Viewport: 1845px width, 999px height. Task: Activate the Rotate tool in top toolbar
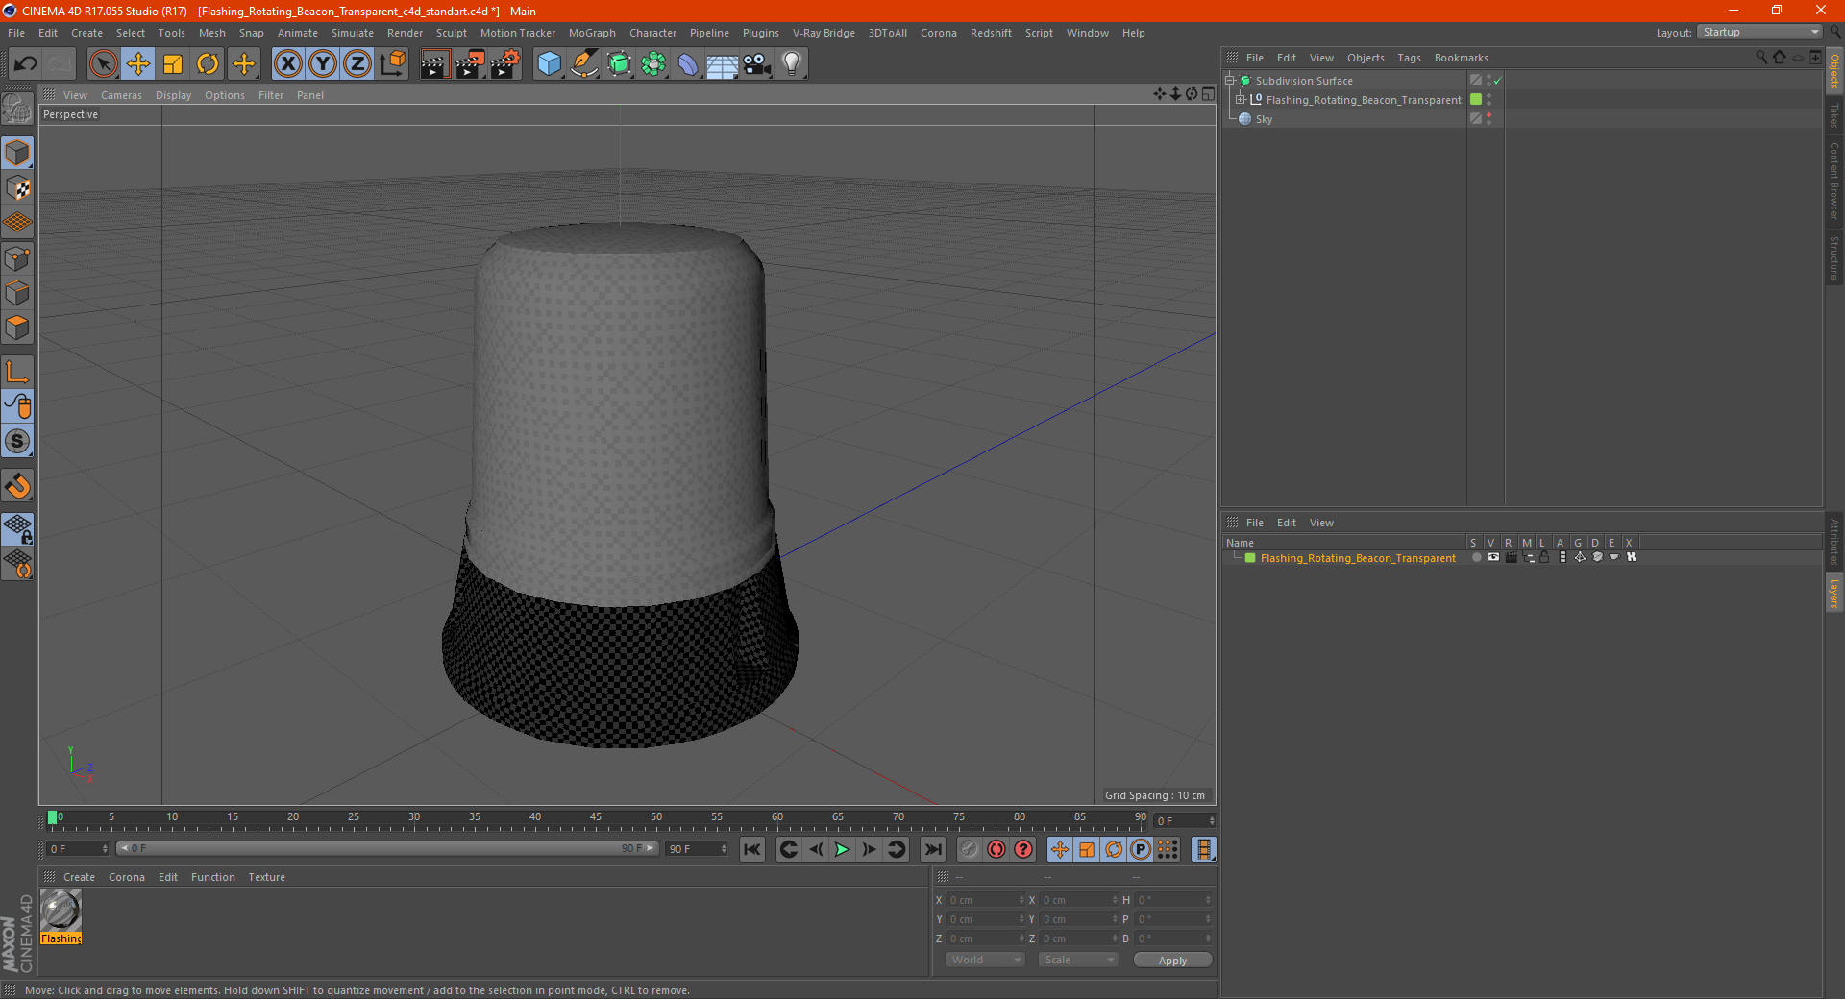208,64
